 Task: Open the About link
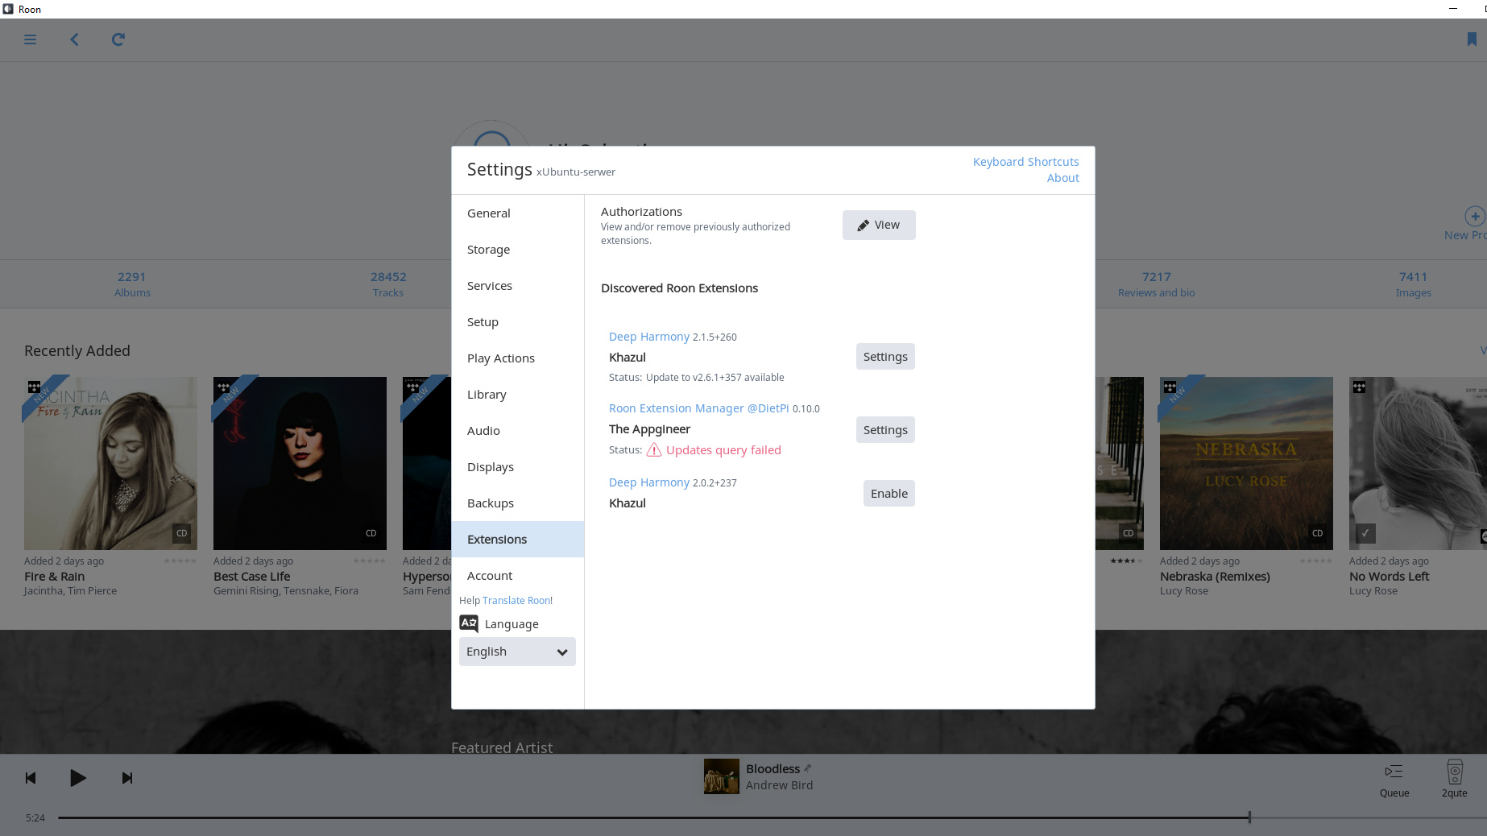tap(1062, 178)
